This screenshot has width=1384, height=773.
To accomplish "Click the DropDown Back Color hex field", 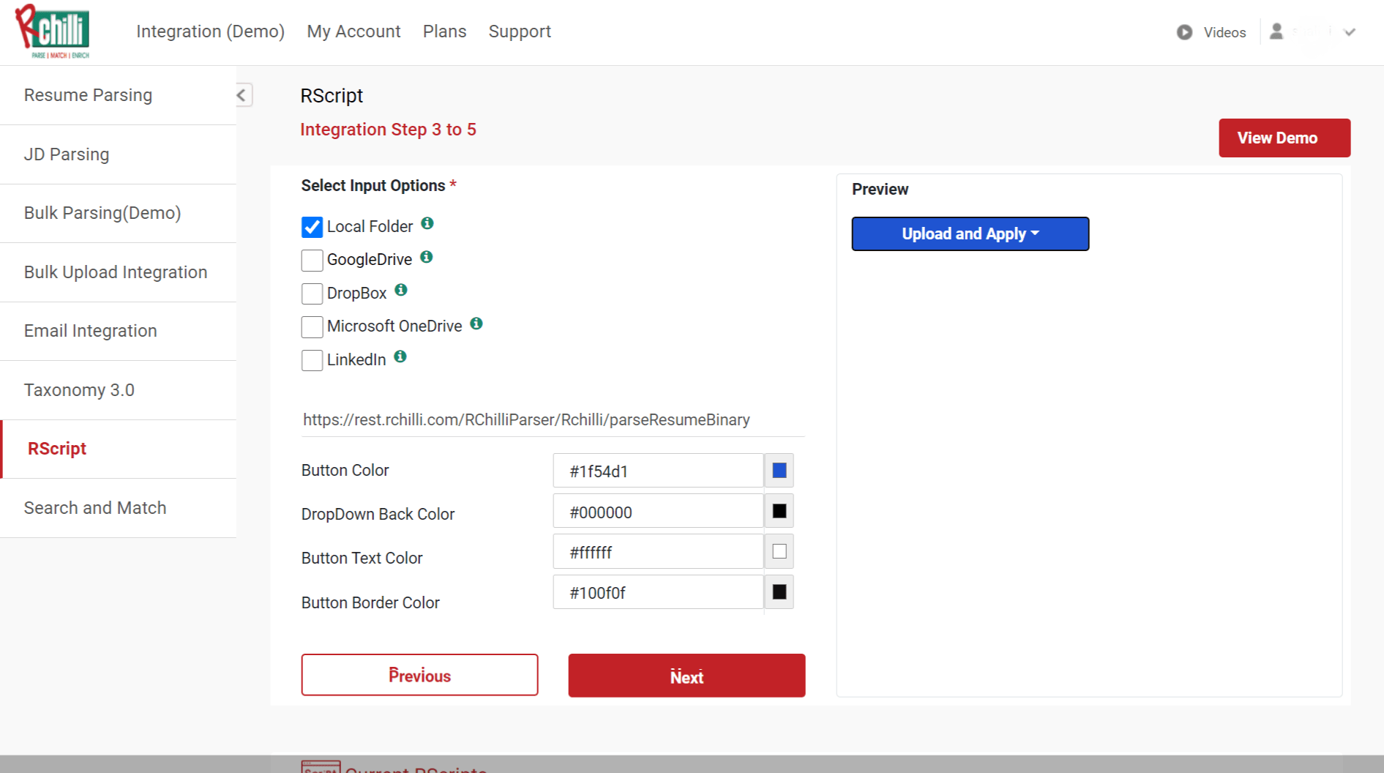I will point(659,511).
